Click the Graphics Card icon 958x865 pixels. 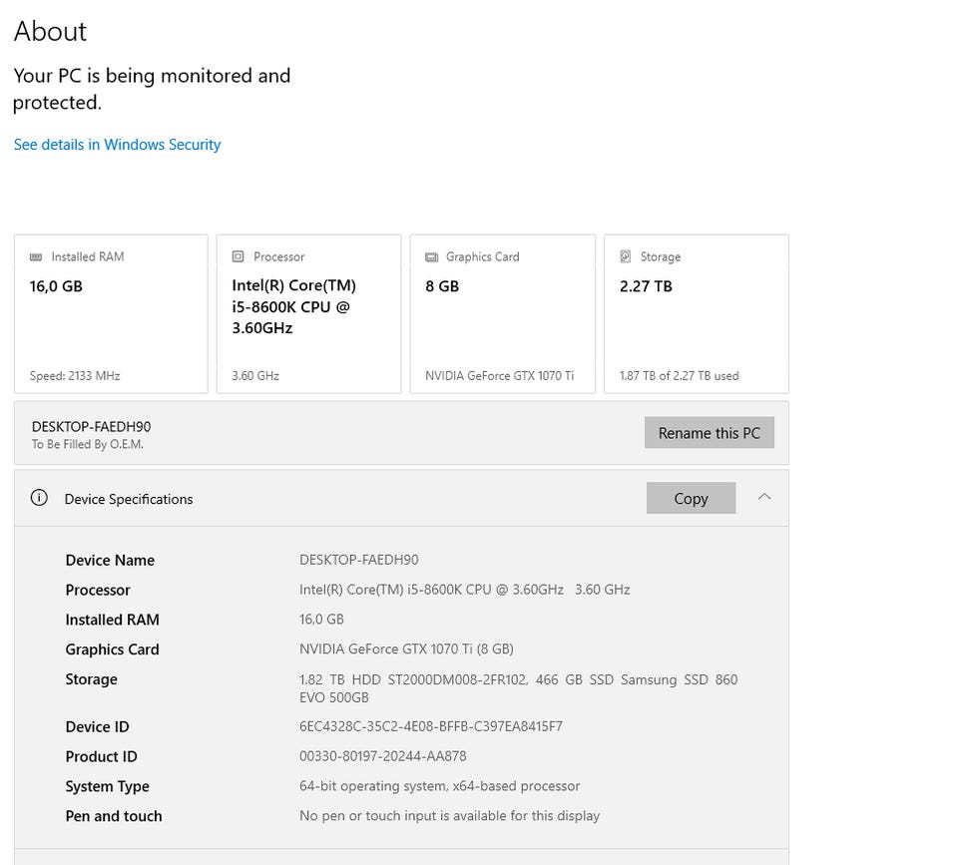(431, 256)
